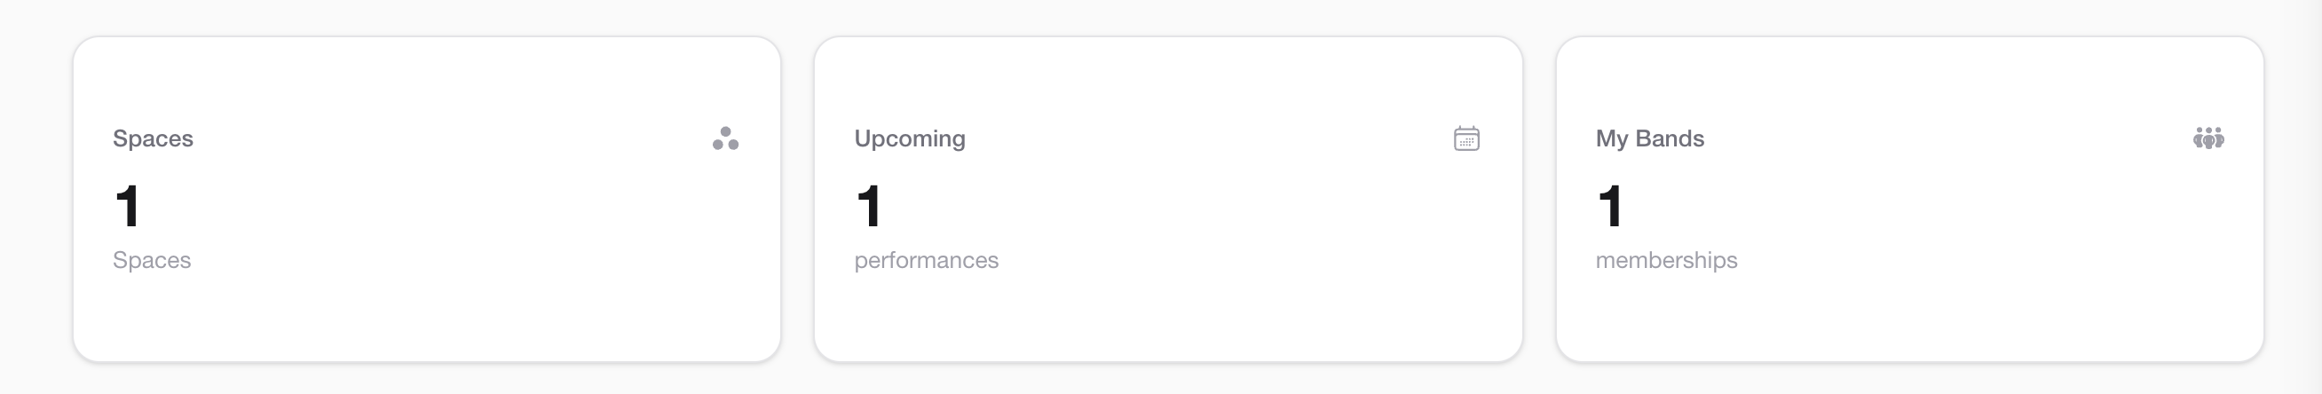Click the group people icon on My Bands
Viewport: 2322px width, 394px height.
2208,138
